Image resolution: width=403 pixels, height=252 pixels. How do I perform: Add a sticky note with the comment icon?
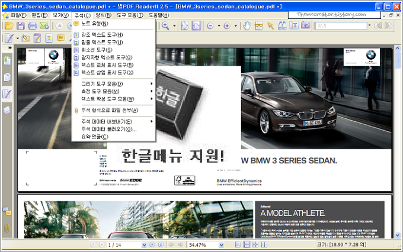[x=60, y=38]
